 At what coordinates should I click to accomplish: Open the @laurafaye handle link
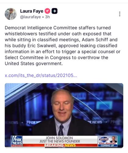(30, 17)
